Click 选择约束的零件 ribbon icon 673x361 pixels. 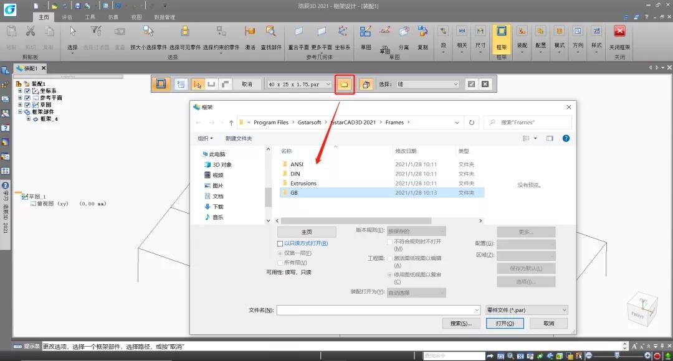pos(221,31)
